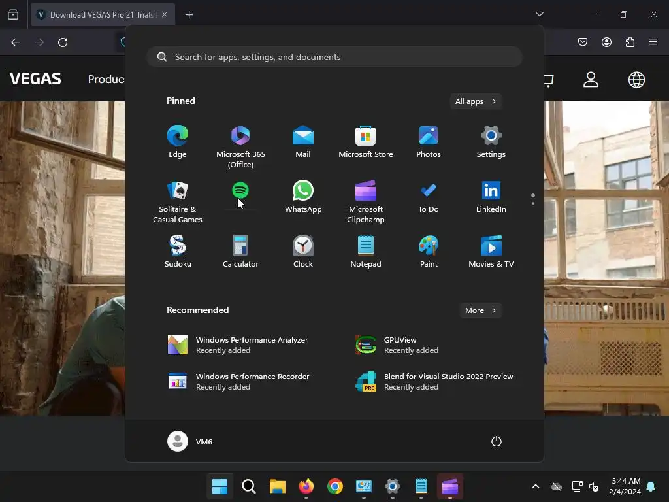Launch Microsoft 365 (Office) from pinned apps
Screen dimensions: 669x502
point(240,146)
